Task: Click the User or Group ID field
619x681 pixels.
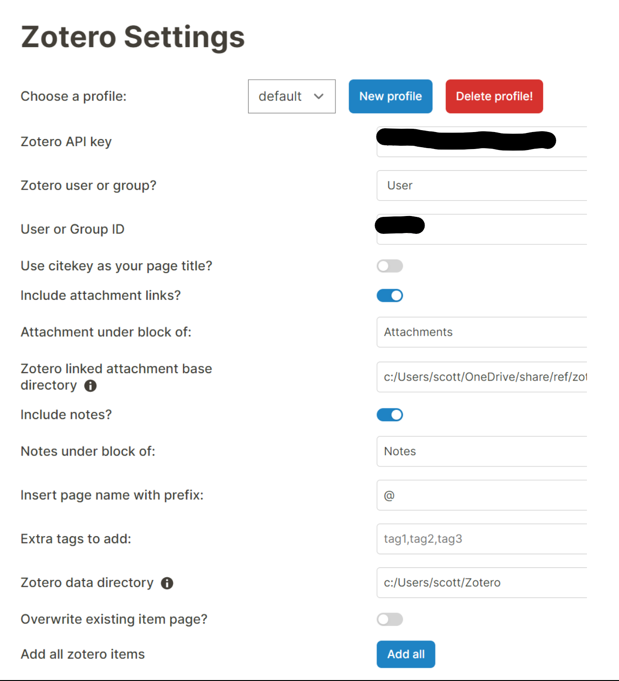Action: tap(481, 229)
